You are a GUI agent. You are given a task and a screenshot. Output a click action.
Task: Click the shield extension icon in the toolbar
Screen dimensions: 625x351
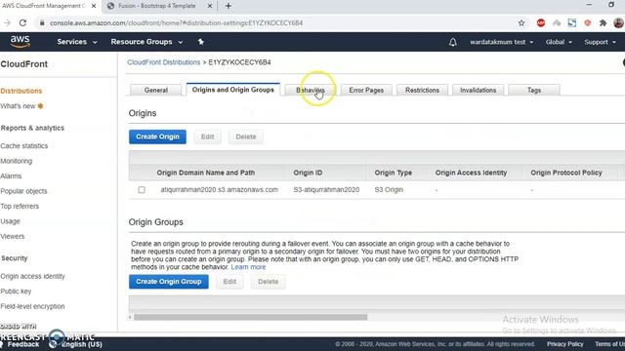(x=588, y=23)
